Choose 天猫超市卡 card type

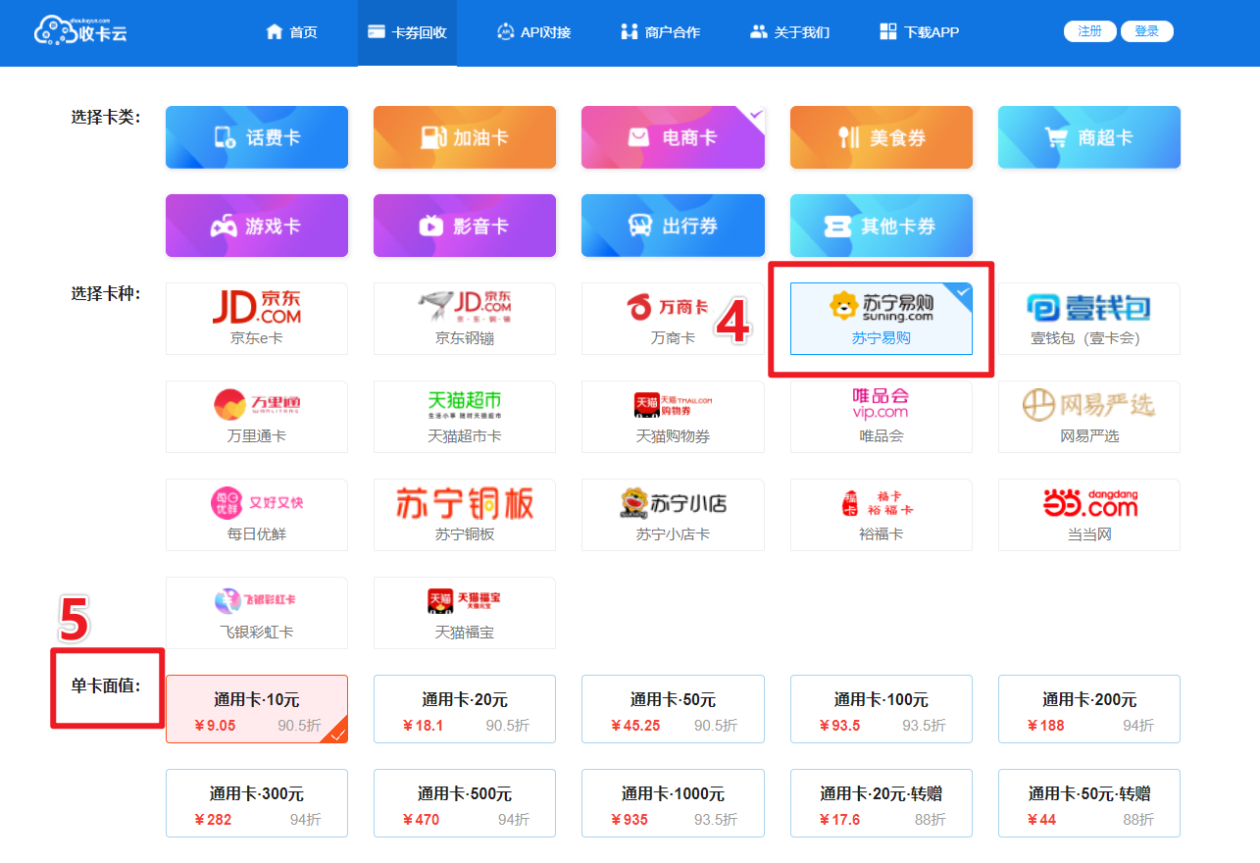coord(465,417)
